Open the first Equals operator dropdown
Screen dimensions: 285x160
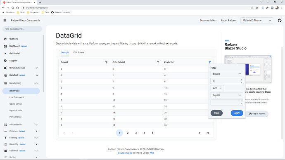(227, 74)
